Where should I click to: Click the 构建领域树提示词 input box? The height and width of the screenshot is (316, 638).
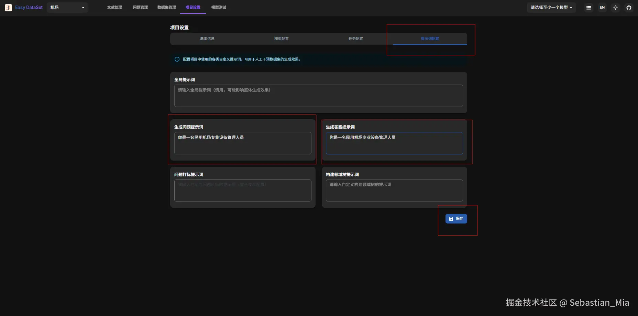coord(394,190)
